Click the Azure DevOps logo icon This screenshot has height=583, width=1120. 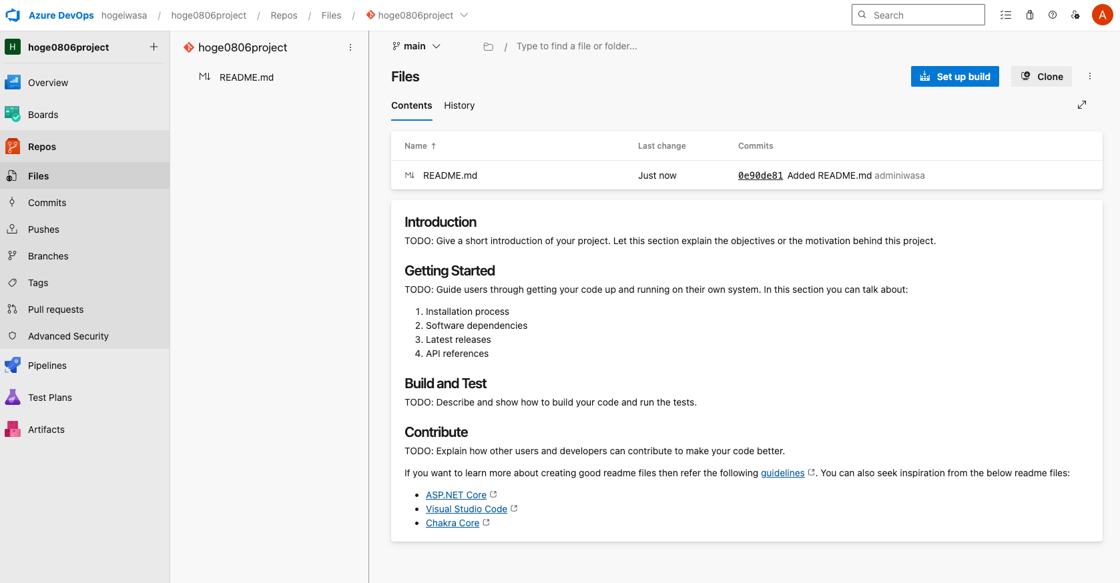pos(13,15)
